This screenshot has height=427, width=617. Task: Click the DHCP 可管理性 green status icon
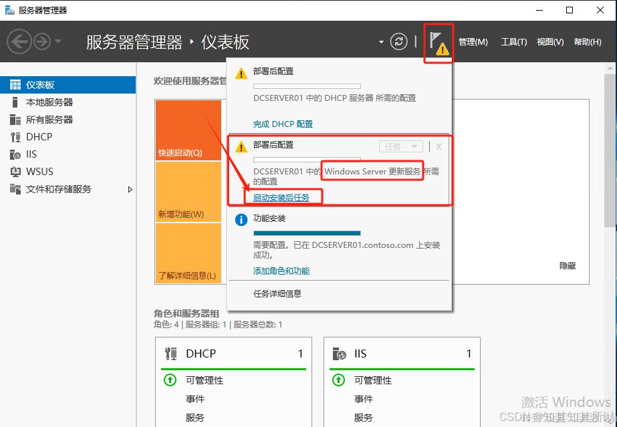click(170, 380)
